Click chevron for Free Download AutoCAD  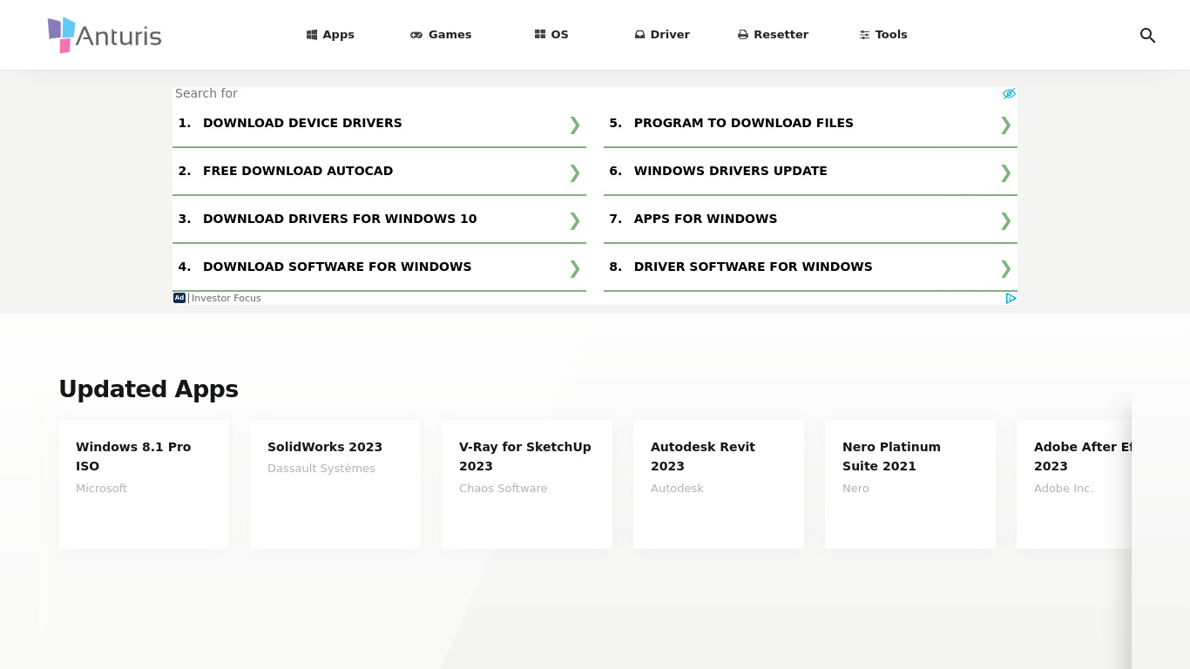click(x=574, y=172)
